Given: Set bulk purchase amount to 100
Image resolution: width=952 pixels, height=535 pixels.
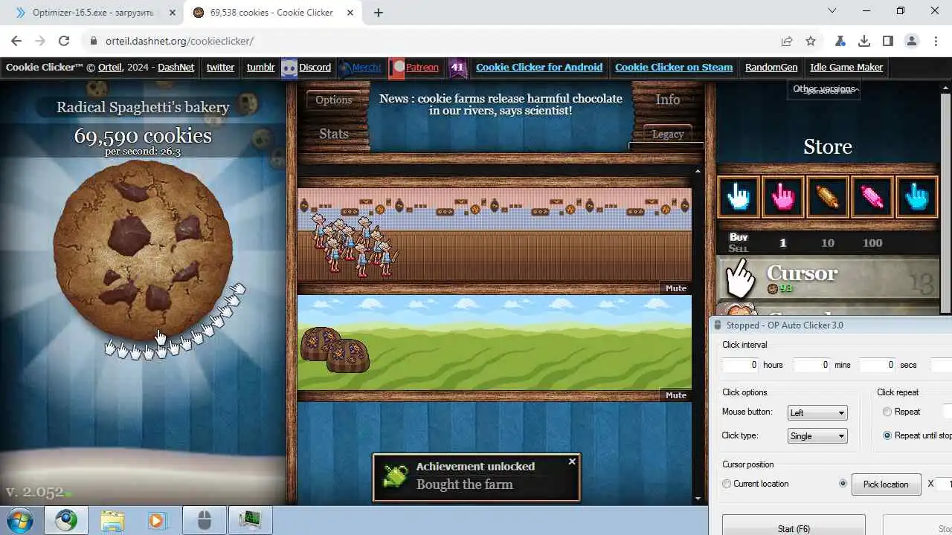Looking at the screenshot, I should pyautogui.click(x=872, y=243).
